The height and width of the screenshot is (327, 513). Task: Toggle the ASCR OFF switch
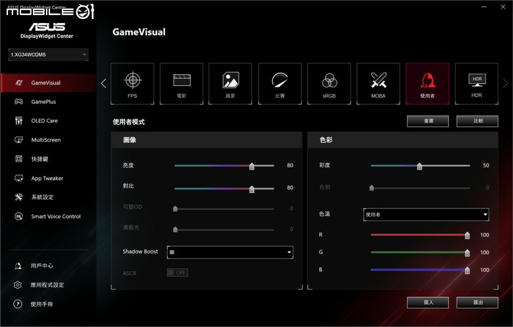pyautogui.click(x=178, y=272)
